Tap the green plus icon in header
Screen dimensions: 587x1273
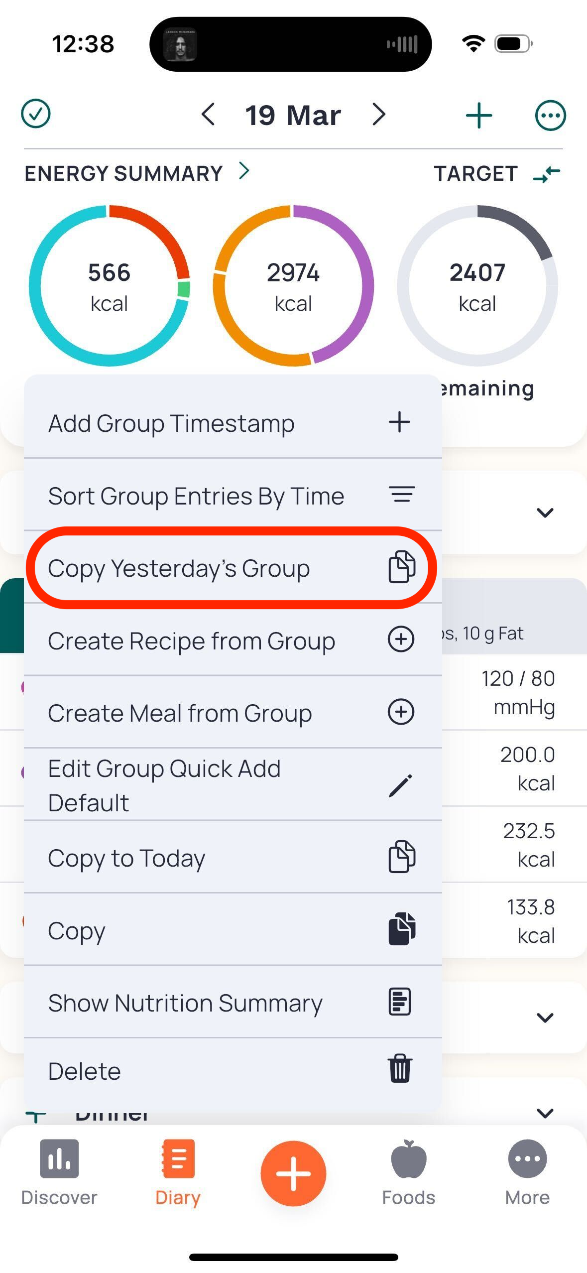tap(478, 116)
